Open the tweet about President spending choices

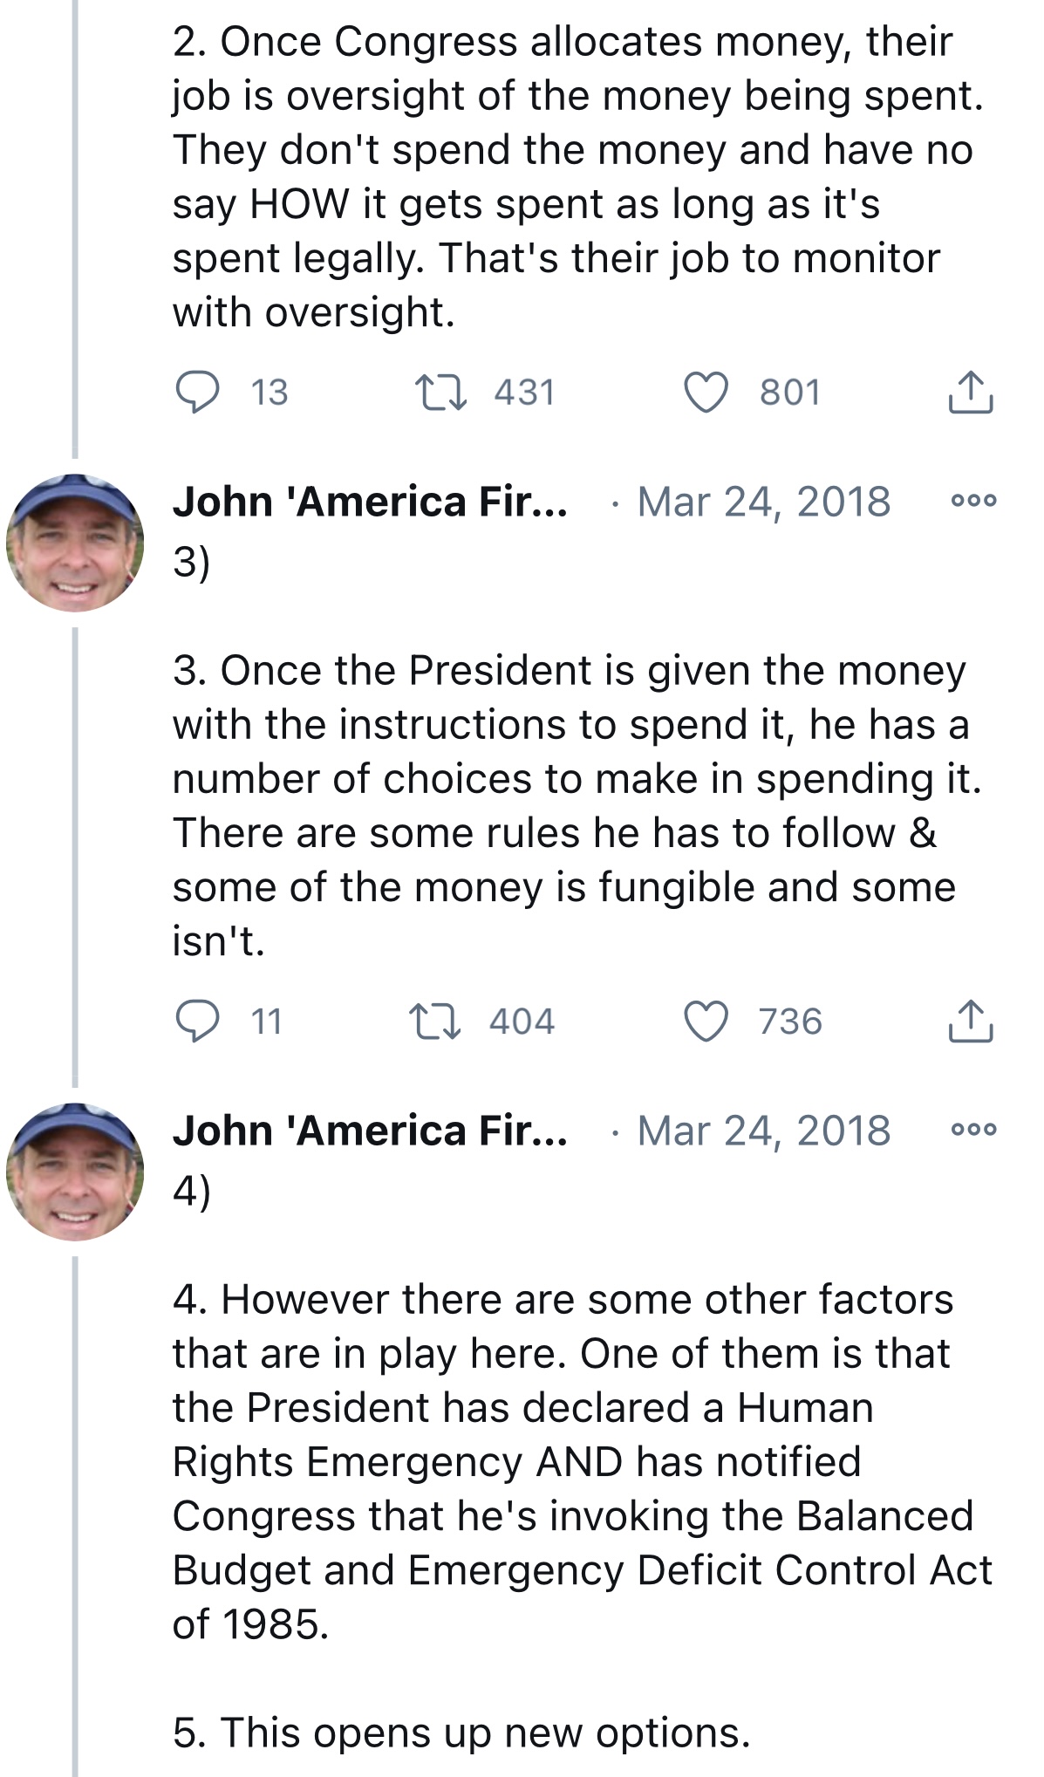(577, 805)
